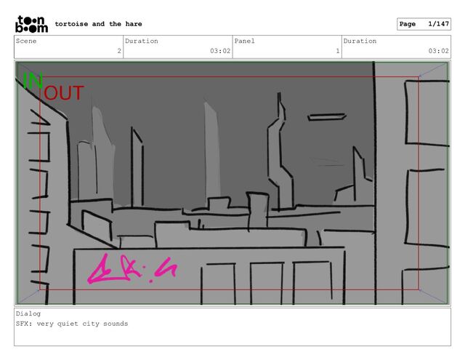465x360 pixels.
Task: Click the panel Duration 03:02 field
Action: coord(397,47)
